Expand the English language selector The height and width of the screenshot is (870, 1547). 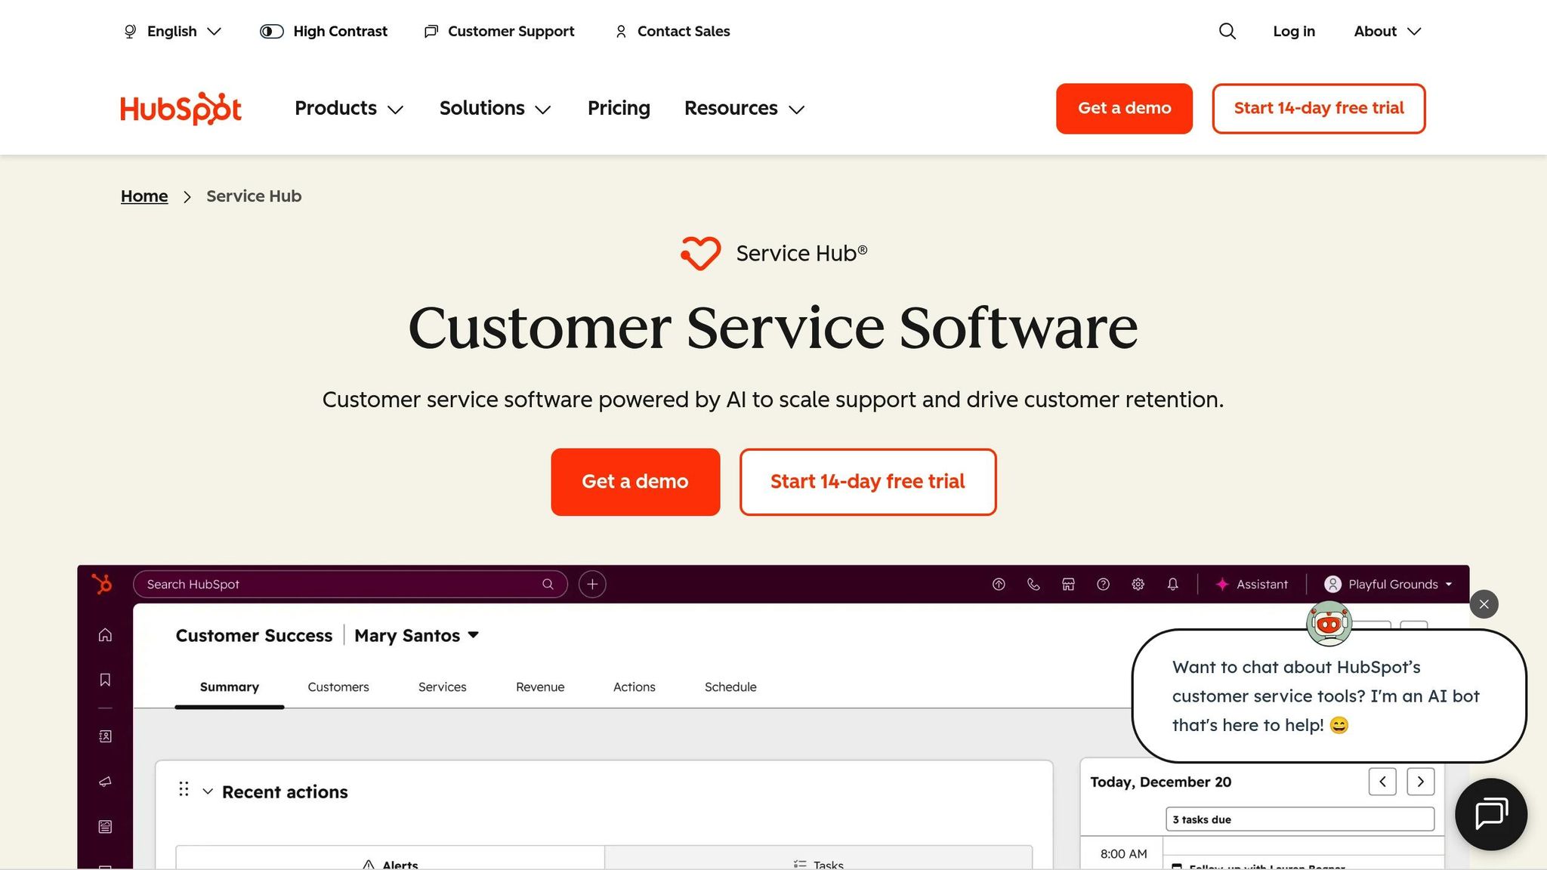[x=172, y=31]
